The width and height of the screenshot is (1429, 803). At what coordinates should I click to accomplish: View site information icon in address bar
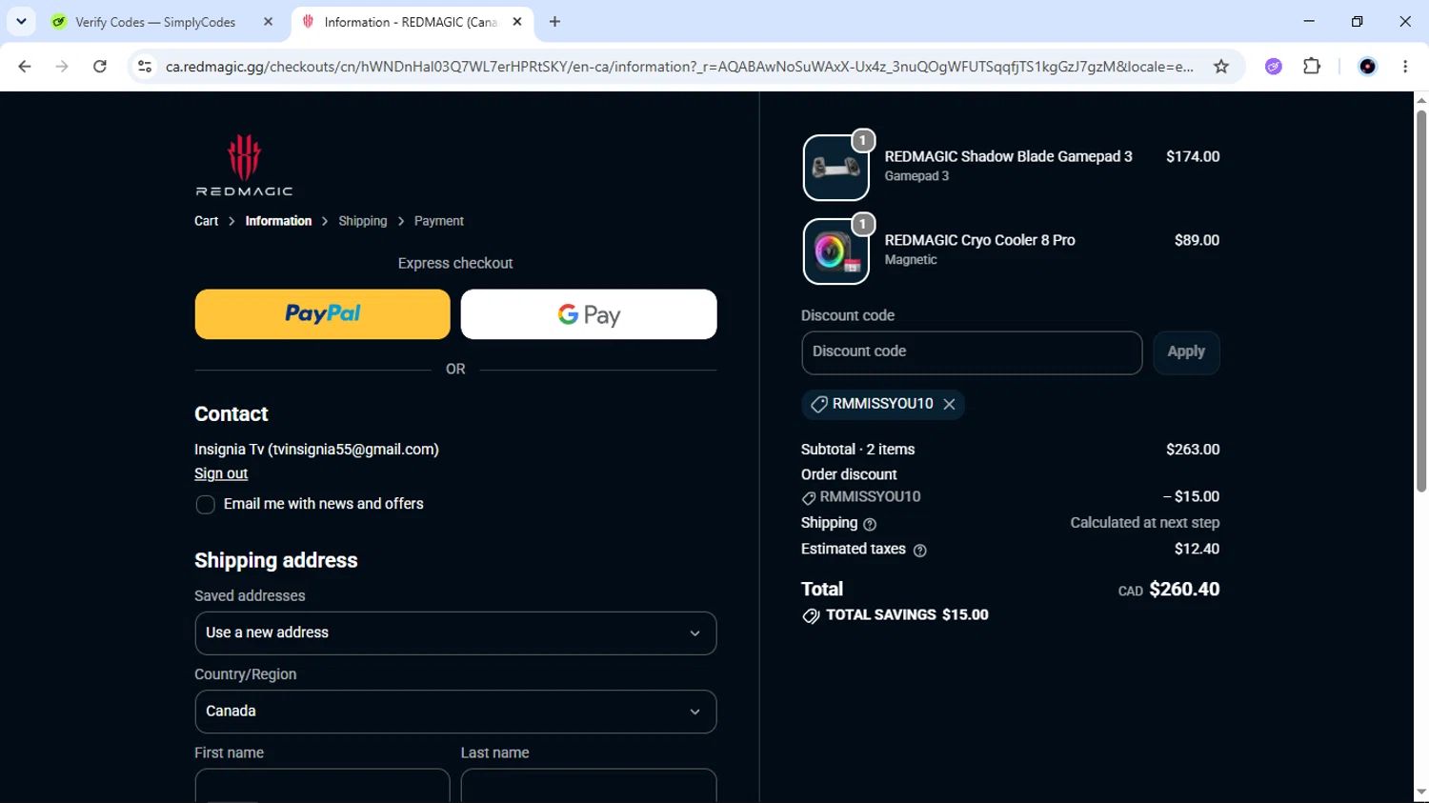coord(145,67)
